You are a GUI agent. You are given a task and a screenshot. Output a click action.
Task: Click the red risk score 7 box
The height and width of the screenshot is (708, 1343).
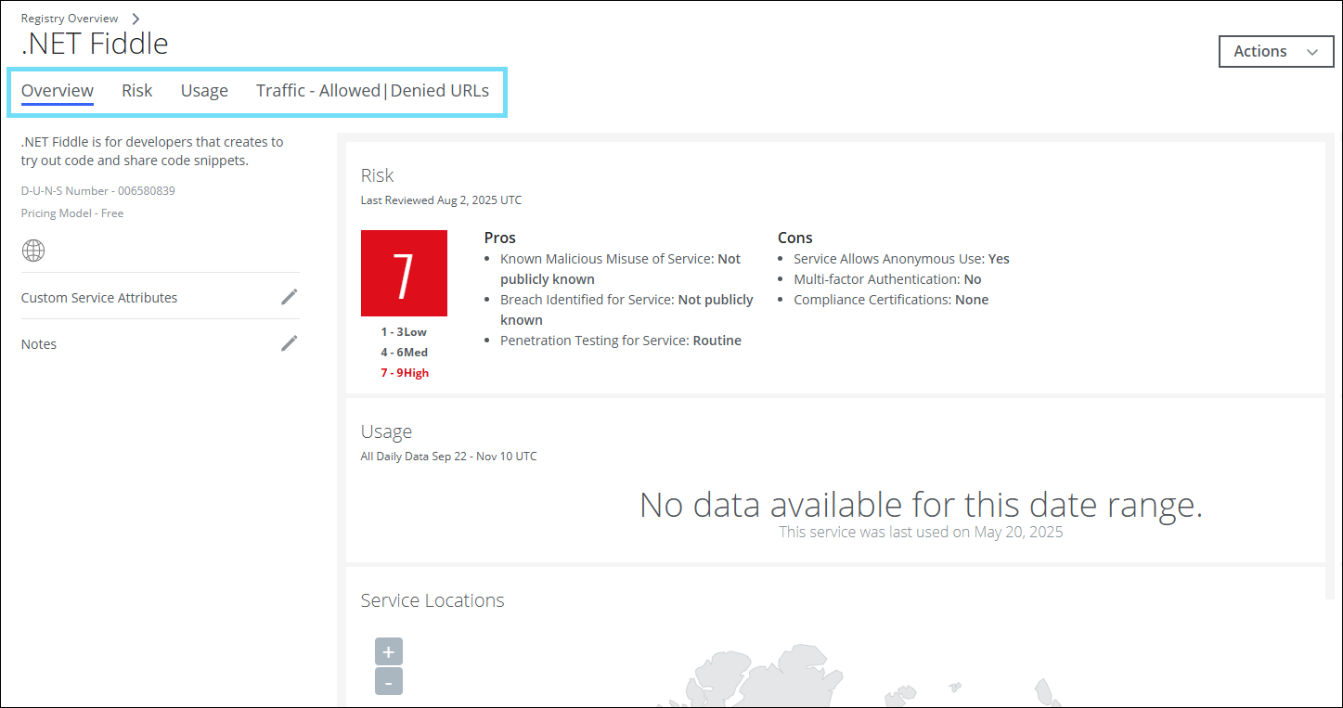coord(404,274)
